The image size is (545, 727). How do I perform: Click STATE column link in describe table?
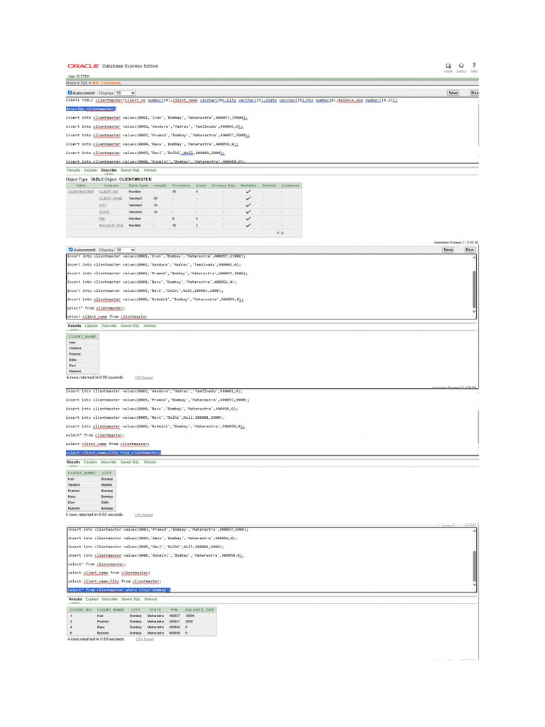pyautogui.click(x=104, y=212)
